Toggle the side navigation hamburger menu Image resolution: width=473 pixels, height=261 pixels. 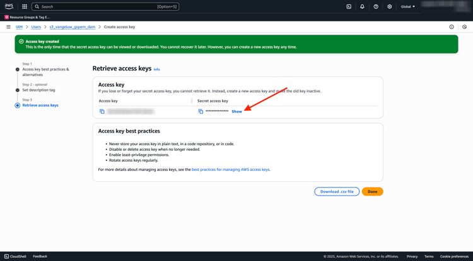coord(8,27)
